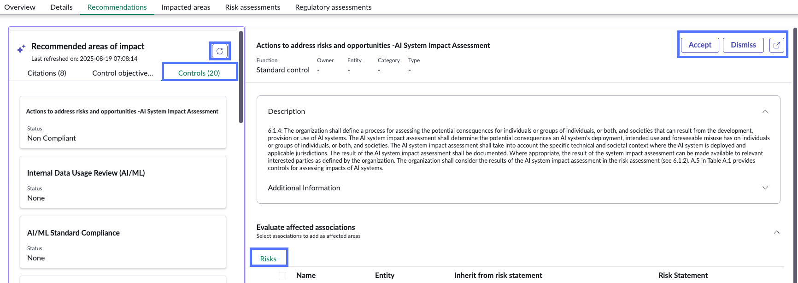Open the Internal Data Usage Review card
Viewport: 798px width, 283px height.
[123, 182]
